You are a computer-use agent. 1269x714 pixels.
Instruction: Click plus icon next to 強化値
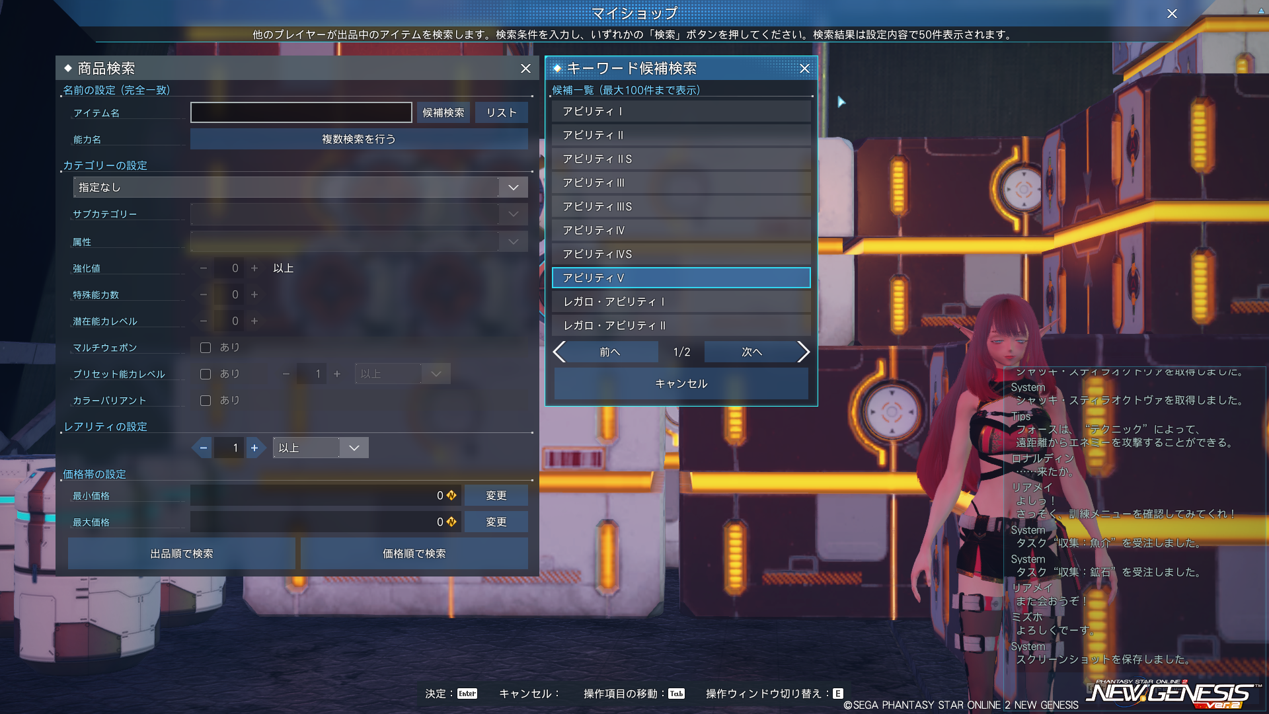tap(254, 268)
